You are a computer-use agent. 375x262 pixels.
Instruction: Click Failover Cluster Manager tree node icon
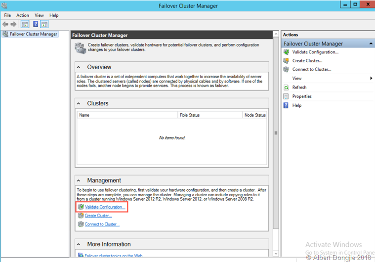(5, 34)
